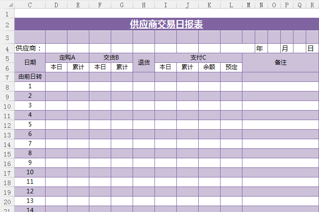The height and width of the screenshot is (212, 319).
Task: Select column L header
Action: pos(231,5)
